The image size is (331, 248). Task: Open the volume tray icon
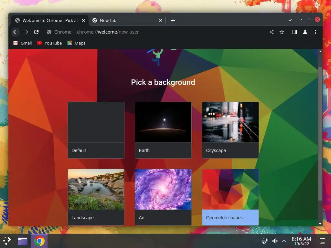[x=275, y=241]
